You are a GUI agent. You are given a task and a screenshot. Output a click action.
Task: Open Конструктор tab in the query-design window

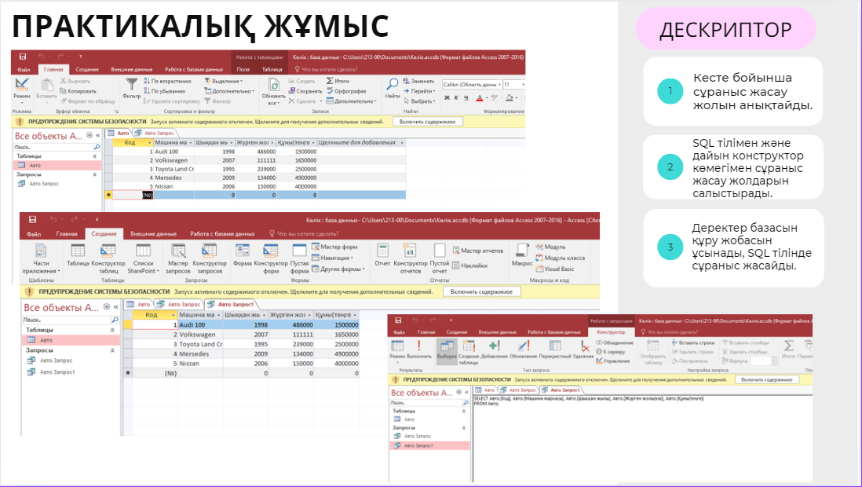pos(611,332)
